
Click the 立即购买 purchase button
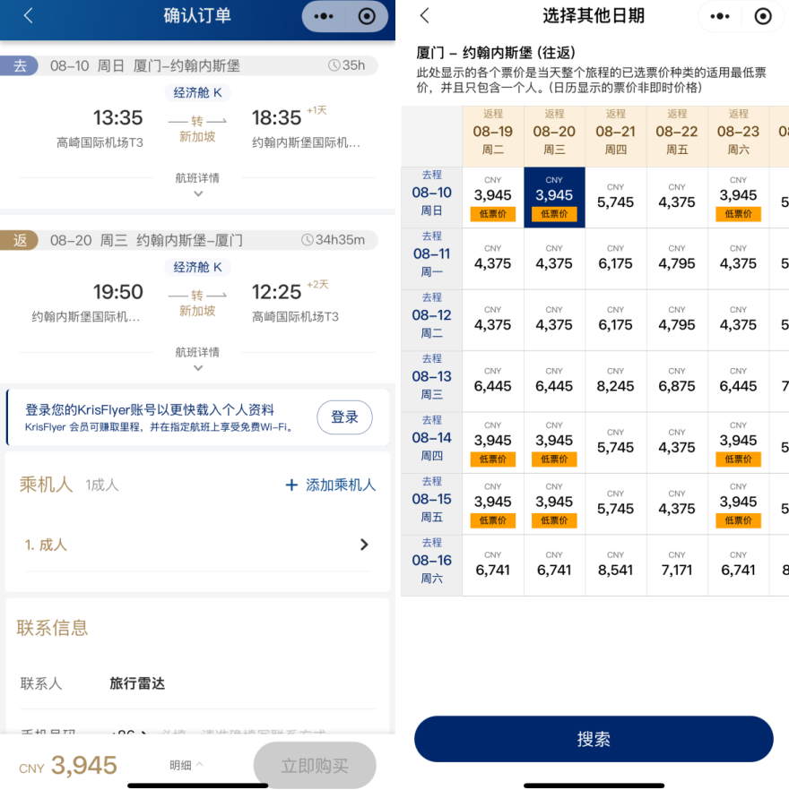tap(314, 764)
